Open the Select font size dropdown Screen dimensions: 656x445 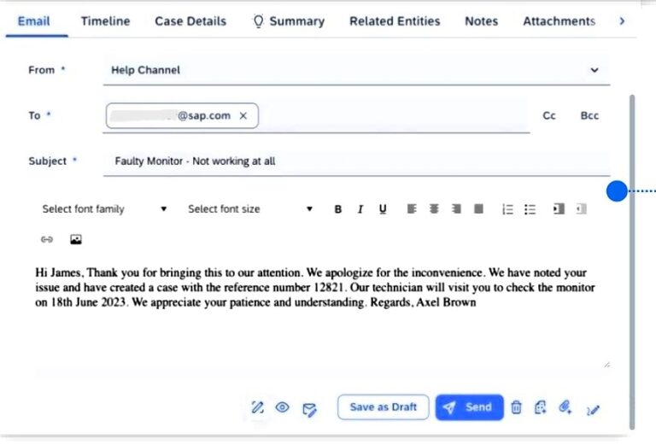[x=249, y=209]
